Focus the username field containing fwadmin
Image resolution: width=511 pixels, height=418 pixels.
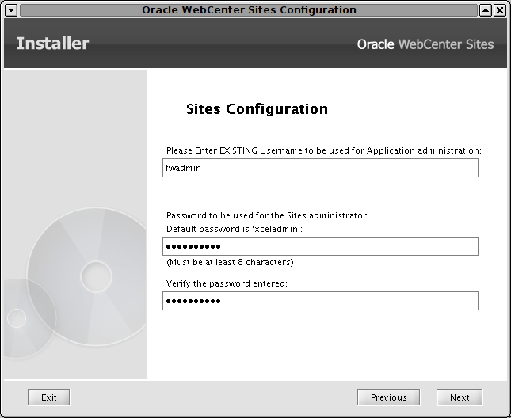tap(320, 168)
